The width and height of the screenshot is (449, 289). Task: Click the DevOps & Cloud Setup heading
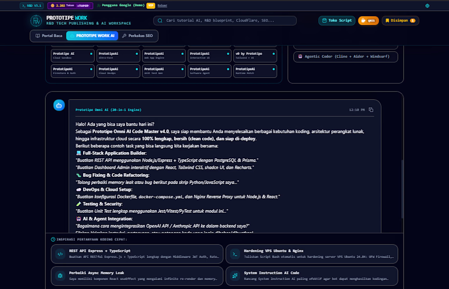pyautogui.click(x=107, y=189)
